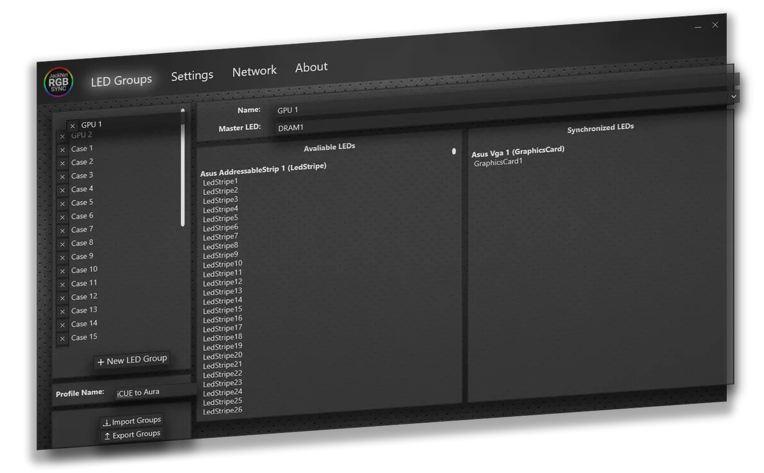Remove the GPU 1 group using its X icon
The height and width of the screenshot is (473, 764).
point(72,125)
